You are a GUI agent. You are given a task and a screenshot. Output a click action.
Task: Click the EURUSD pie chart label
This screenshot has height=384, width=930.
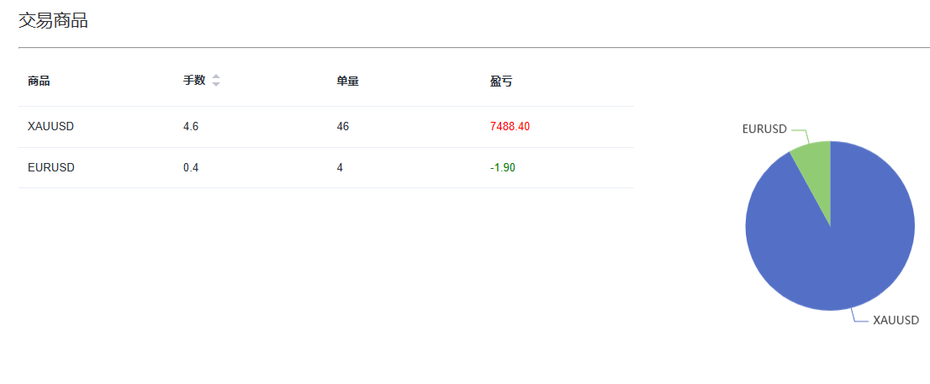764,129
